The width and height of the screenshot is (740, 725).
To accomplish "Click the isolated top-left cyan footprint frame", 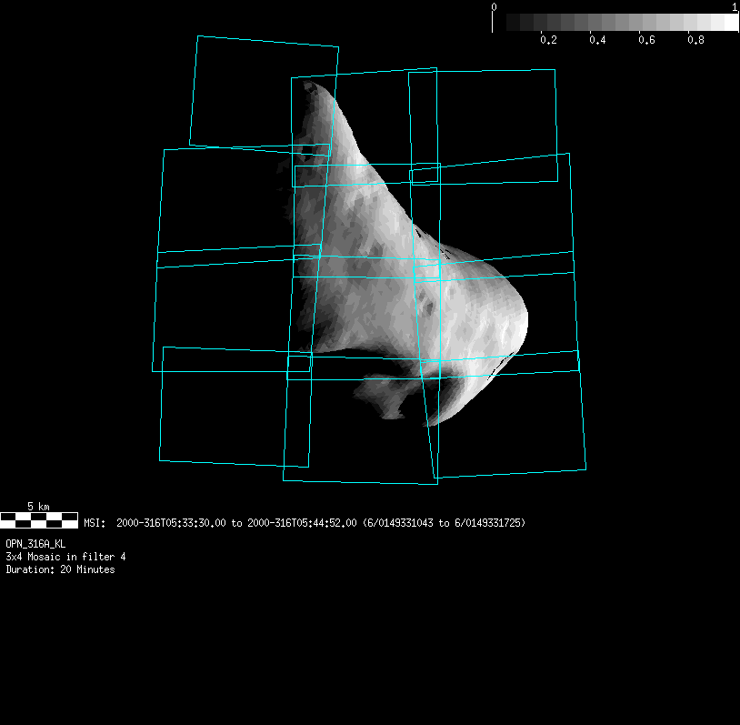I will pyautogui.click(x=264, y=91).
